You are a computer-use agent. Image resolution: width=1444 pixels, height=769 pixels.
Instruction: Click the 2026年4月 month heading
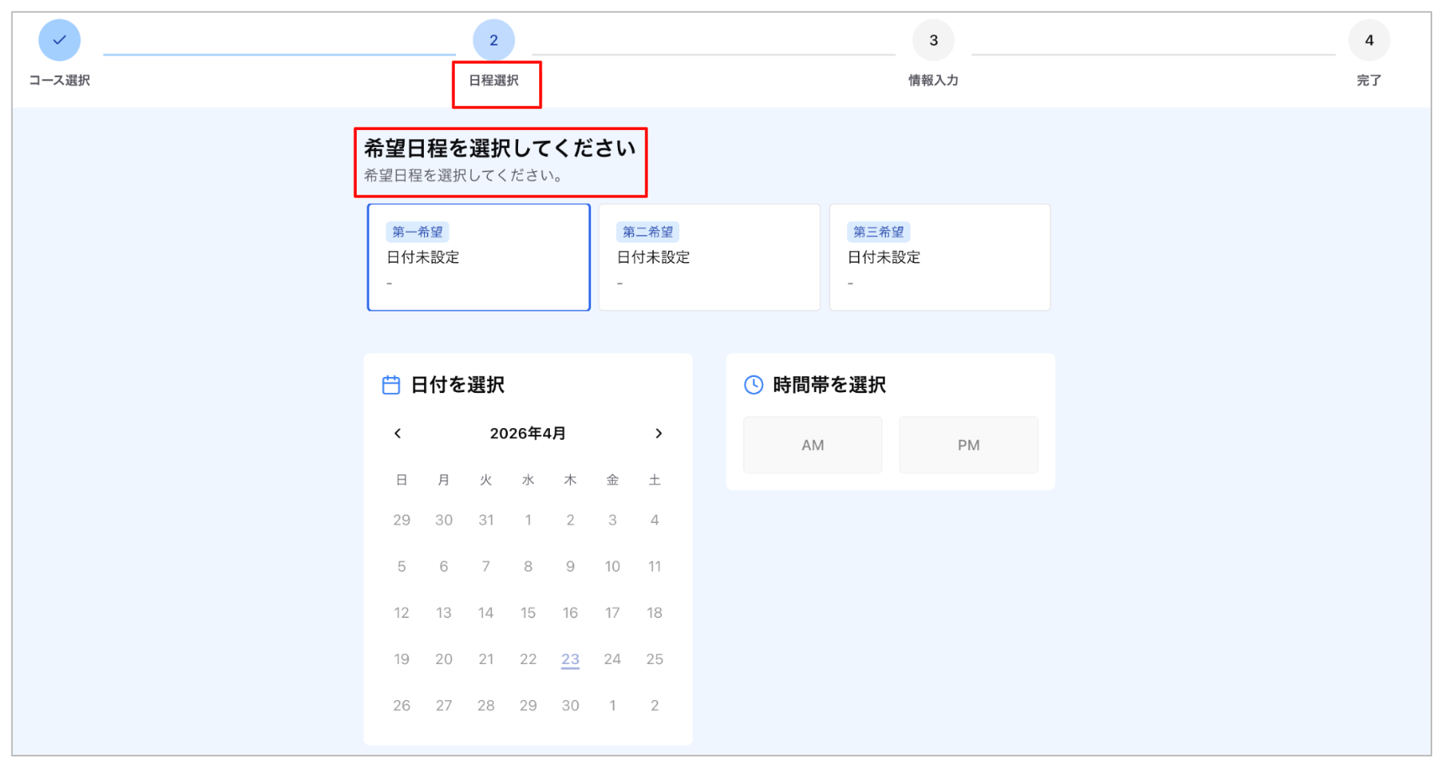[x=528, y=433]
